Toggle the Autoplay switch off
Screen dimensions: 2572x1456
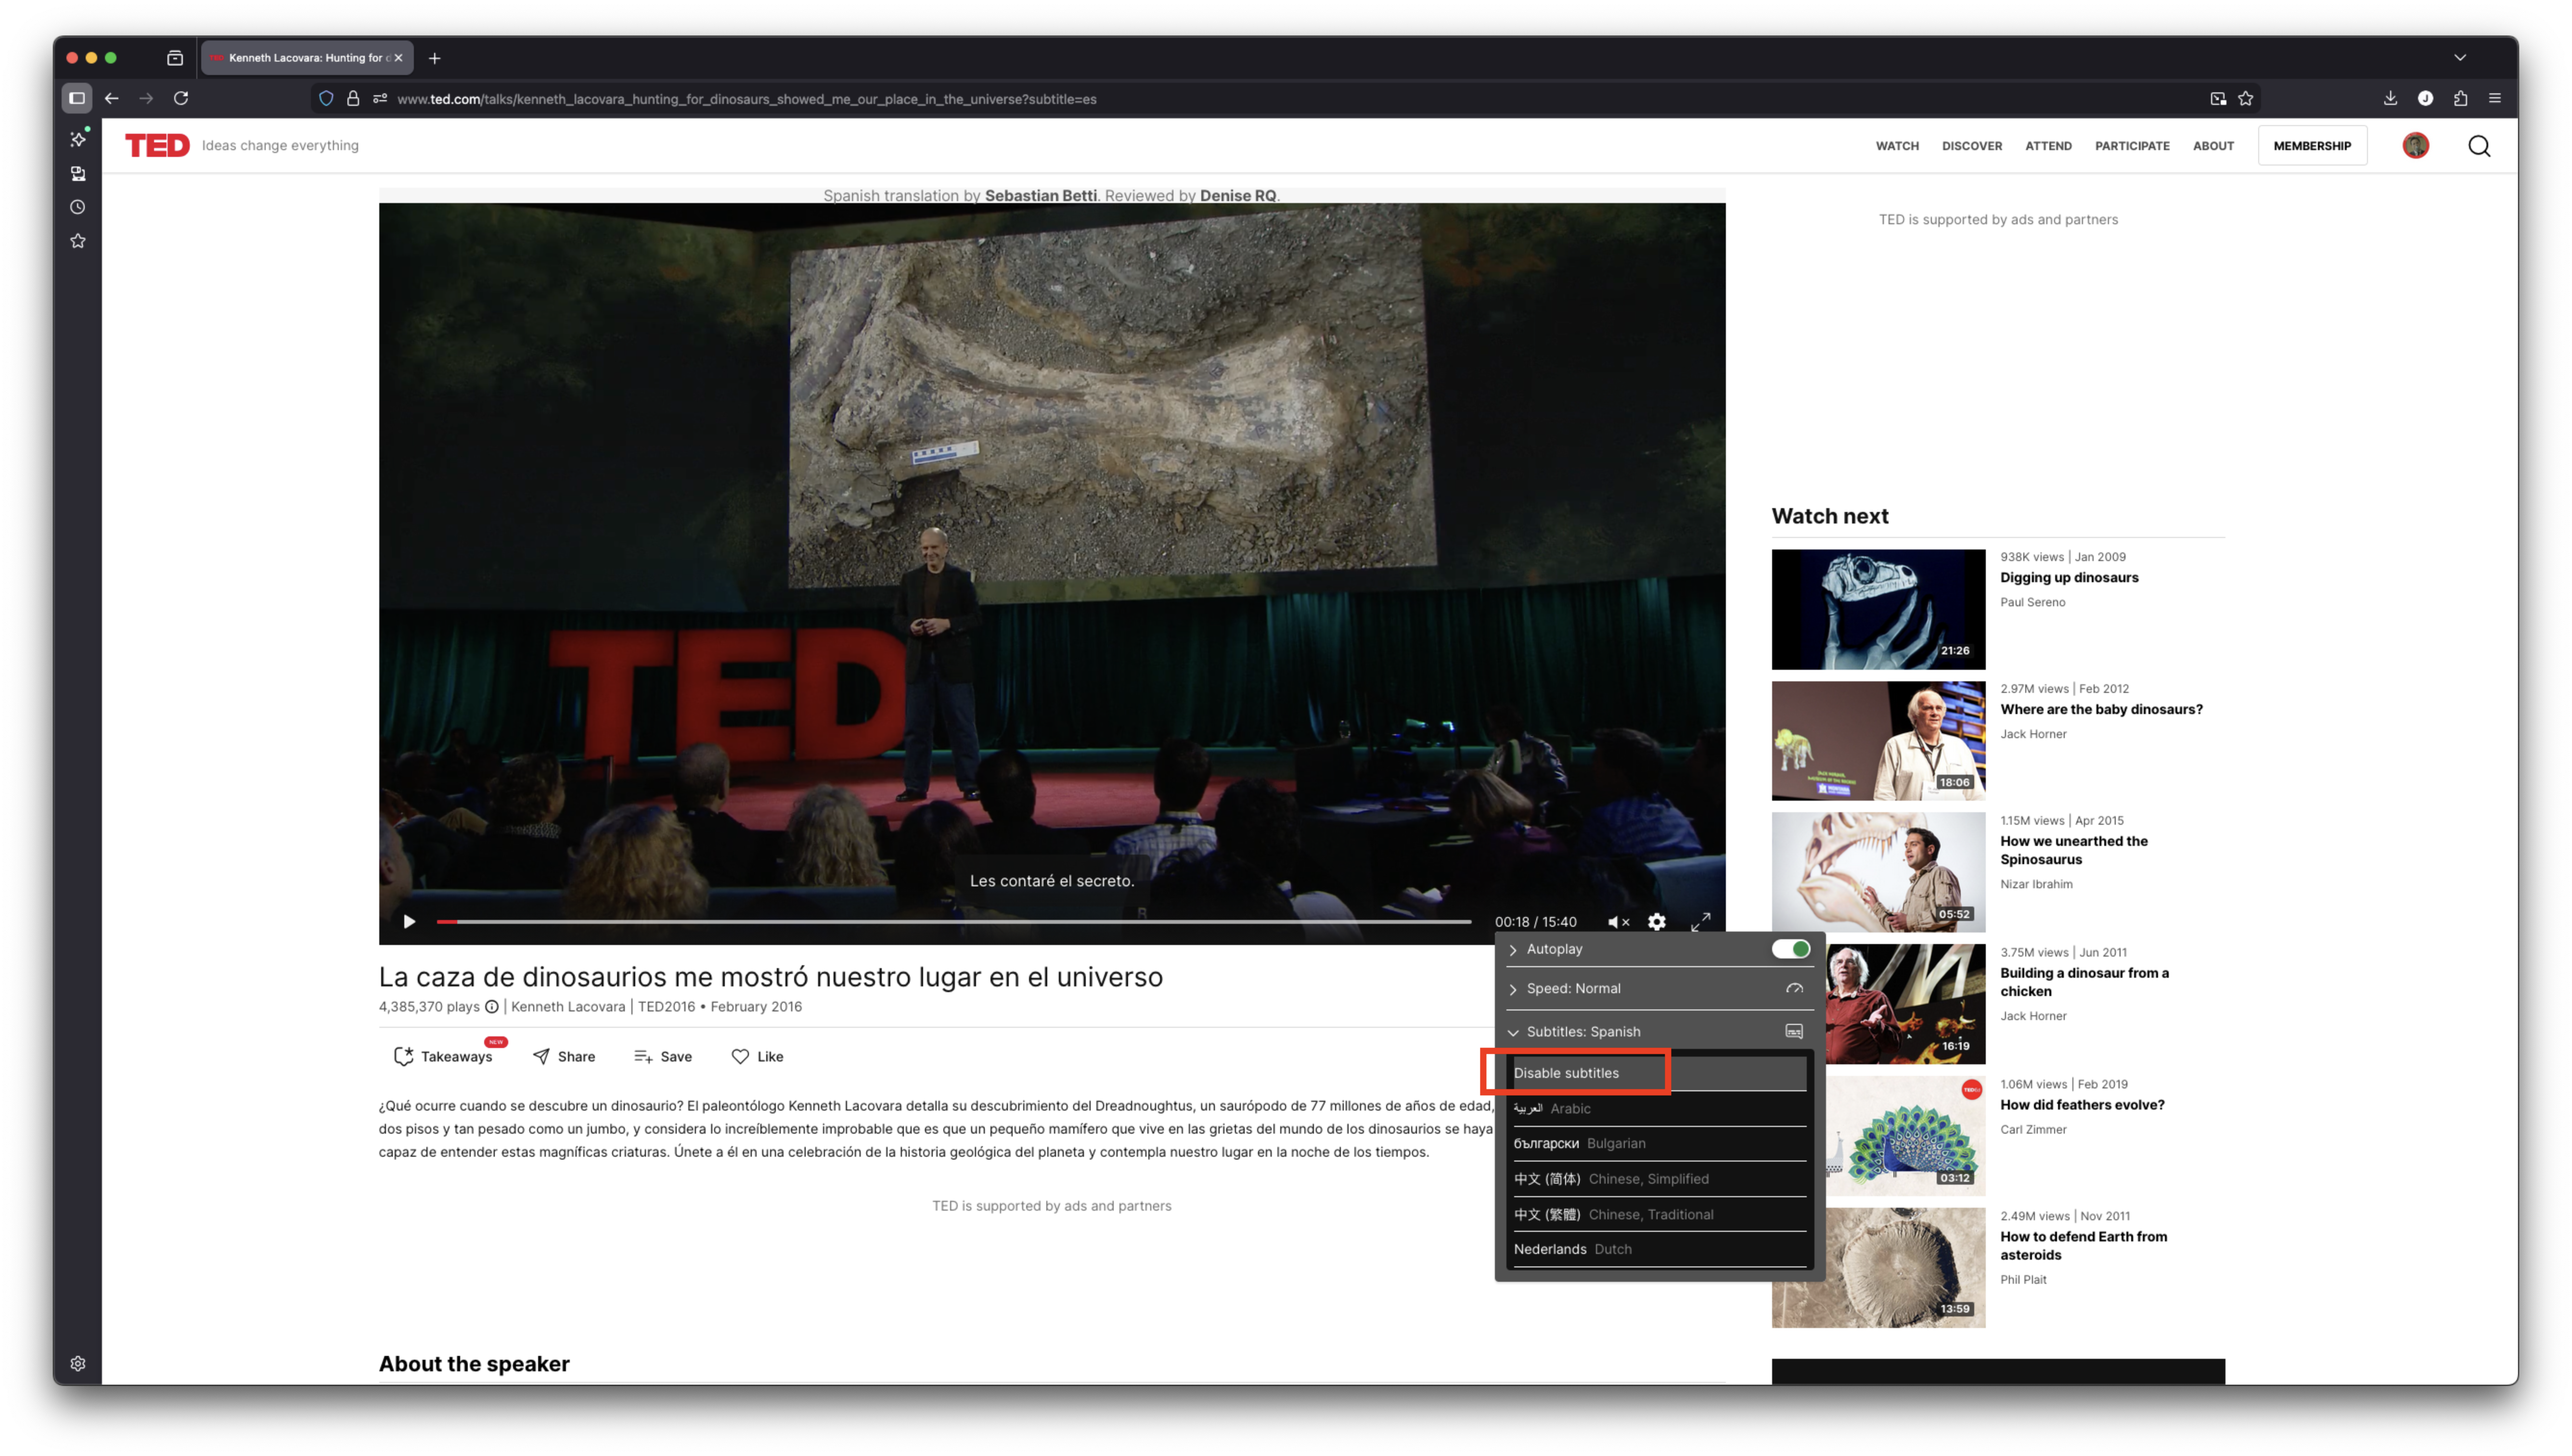click(1790, 949)
